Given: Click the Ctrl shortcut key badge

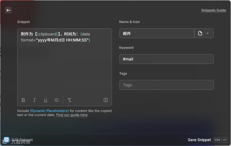Looking at the screenshot, I should (x=217, y=140).
